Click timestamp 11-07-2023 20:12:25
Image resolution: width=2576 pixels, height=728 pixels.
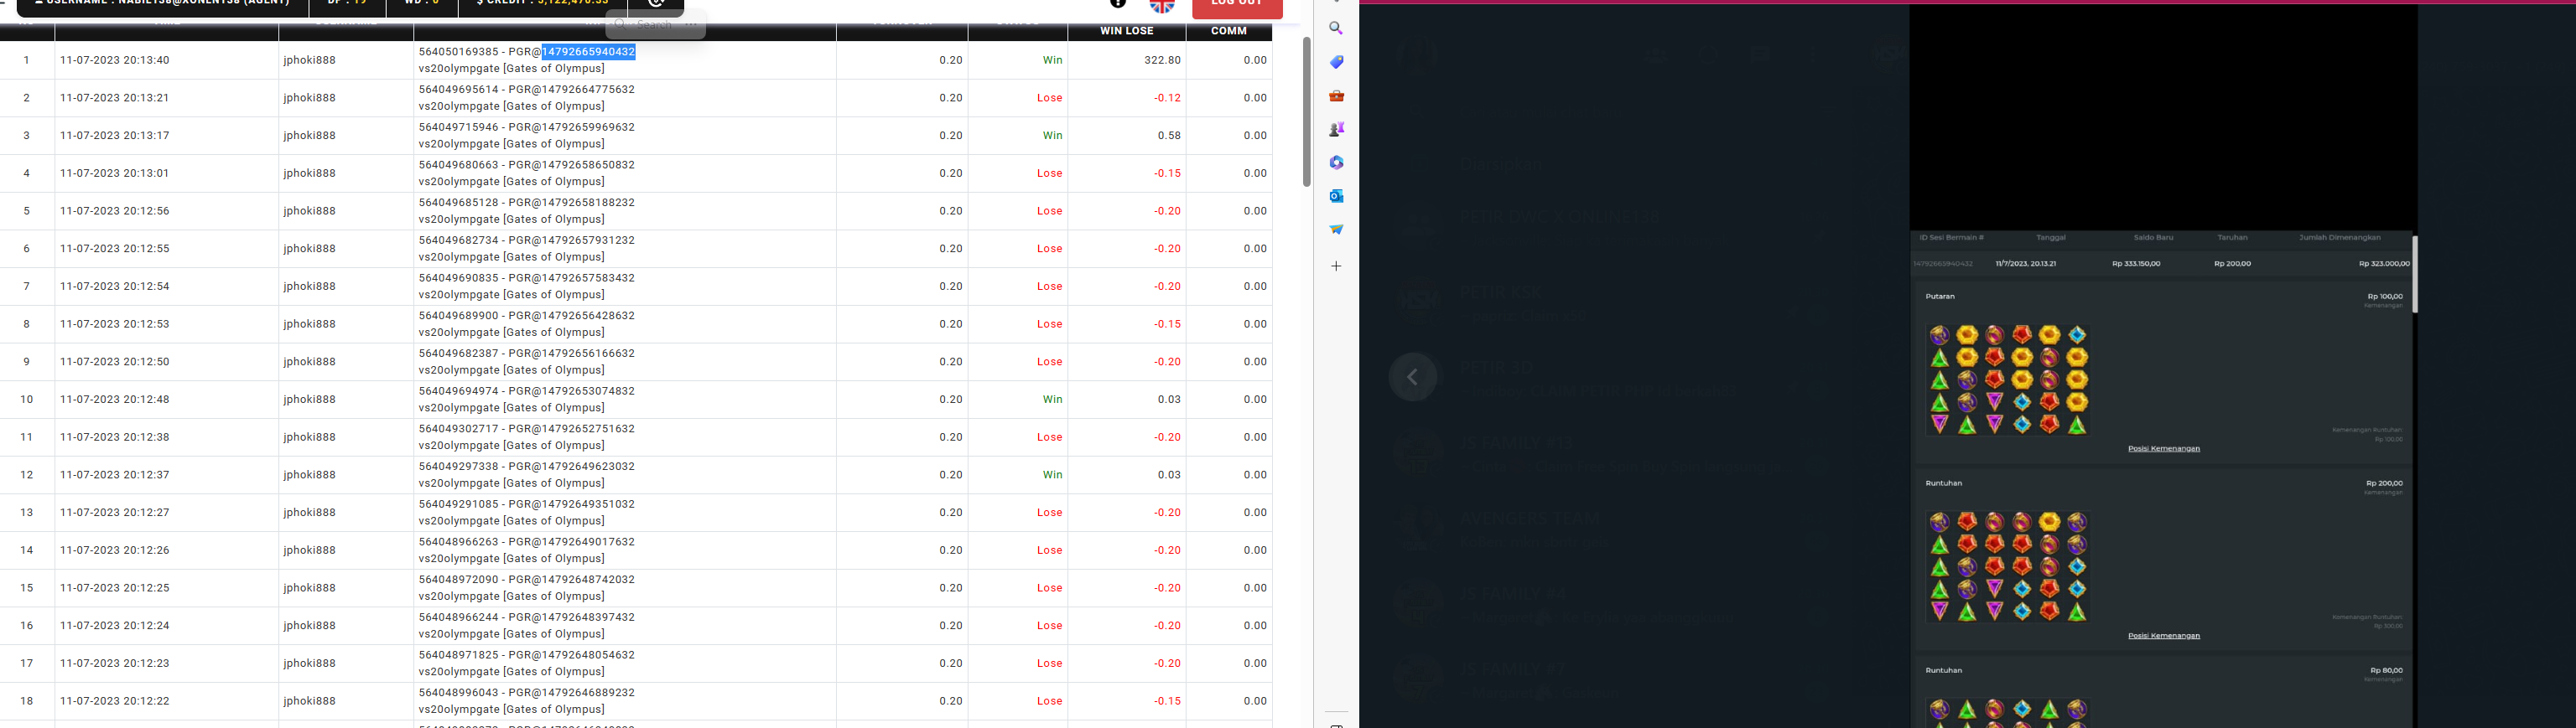coord(114,588)
